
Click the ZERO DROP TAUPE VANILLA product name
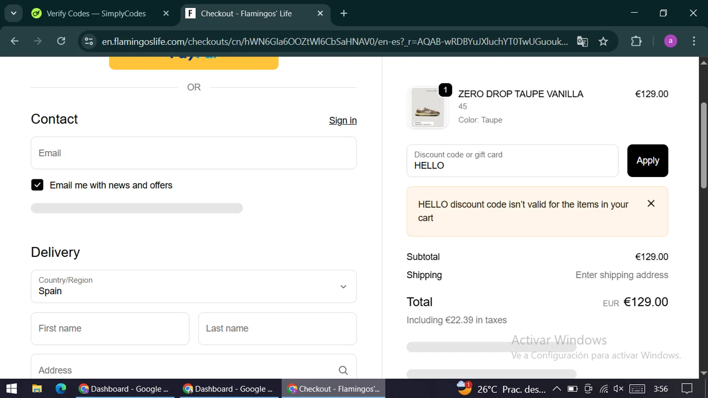(521, 94)
